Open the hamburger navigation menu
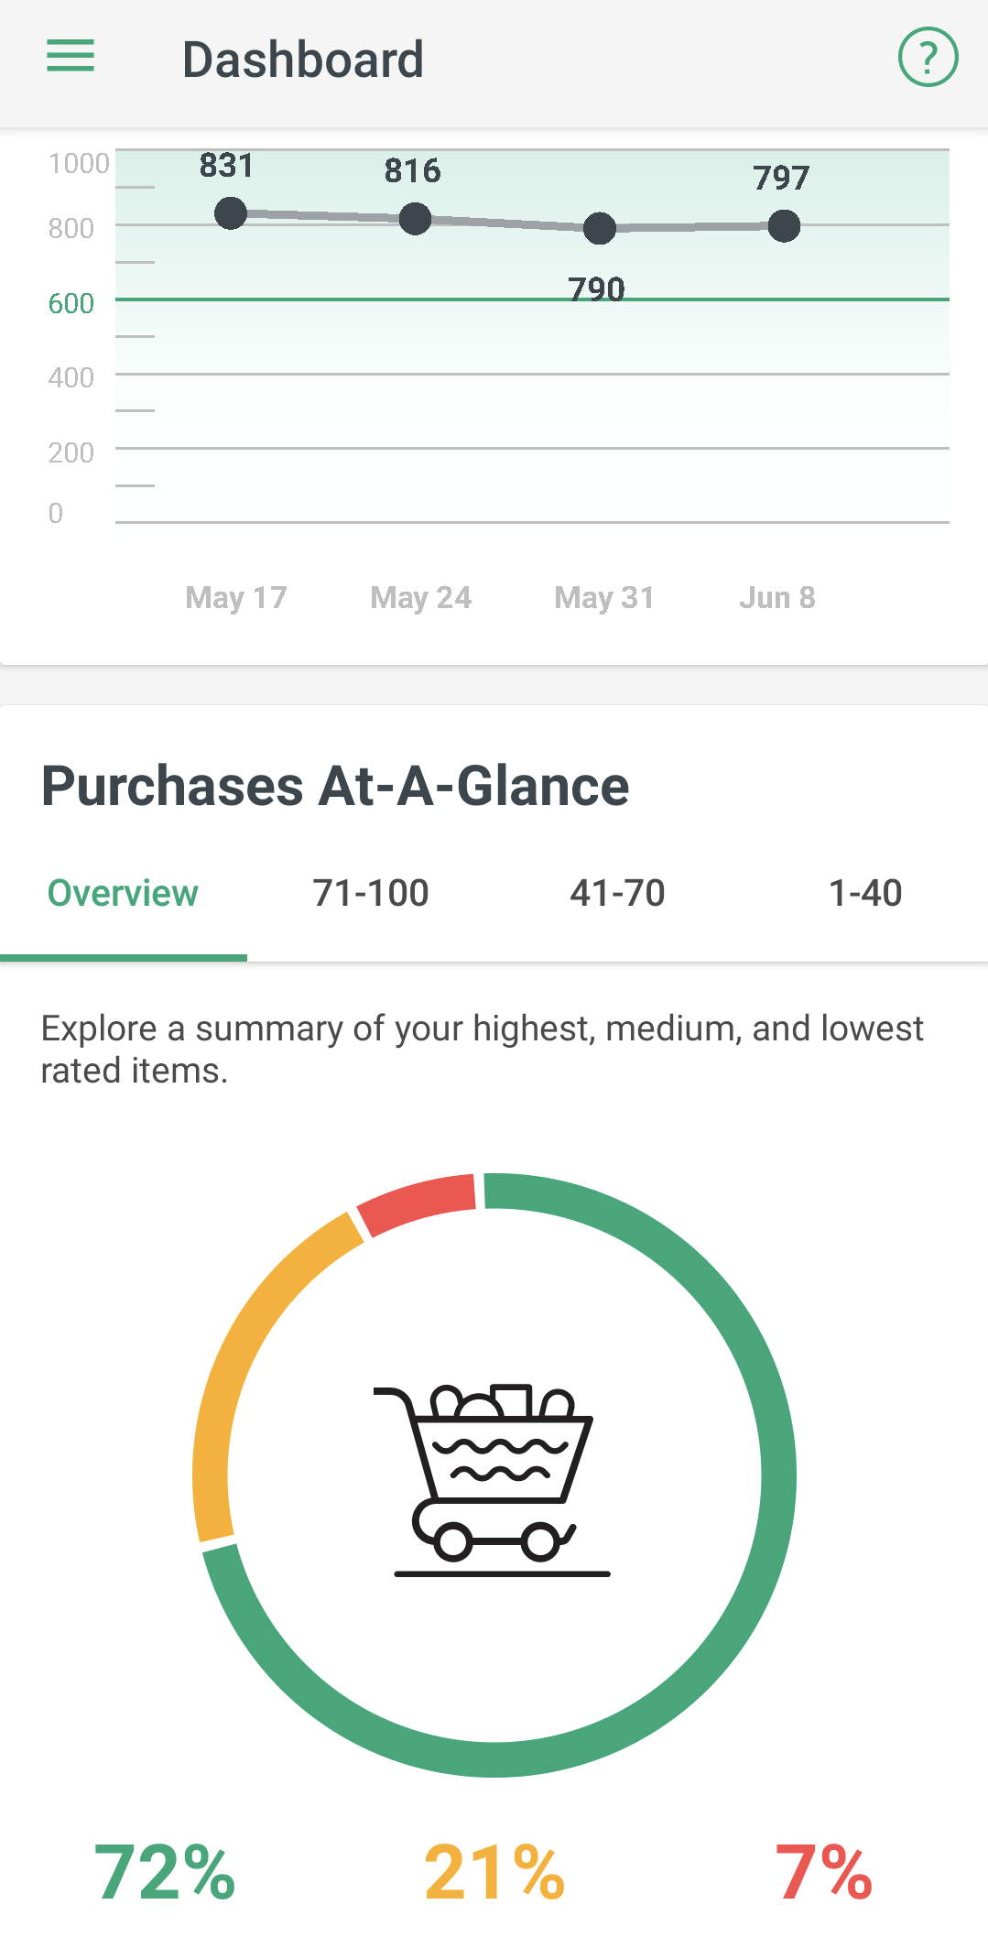The width and height of the screenshot is (988, 1959). coord(71,56)
